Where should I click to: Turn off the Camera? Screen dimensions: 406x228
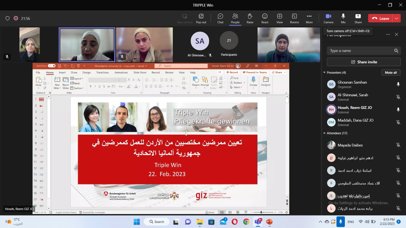[x=328, y=18]
